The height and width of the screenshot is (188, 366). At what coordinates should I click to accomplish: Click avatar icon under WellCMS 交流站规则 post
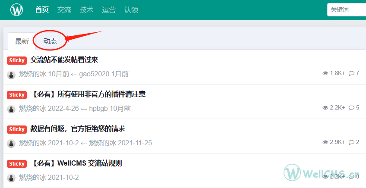(11, 178)
